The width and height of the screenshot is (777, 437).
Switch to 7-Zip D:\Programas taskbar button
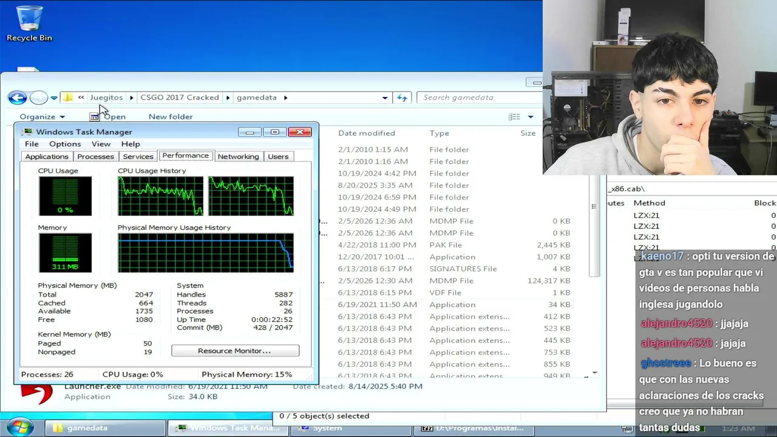click(474, 428)
